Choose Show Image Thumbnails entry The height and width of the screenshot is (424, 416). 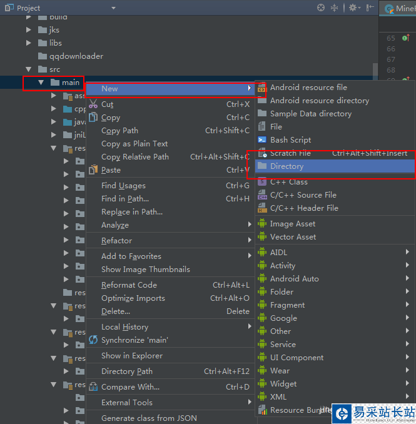click(x=170, y=270)
